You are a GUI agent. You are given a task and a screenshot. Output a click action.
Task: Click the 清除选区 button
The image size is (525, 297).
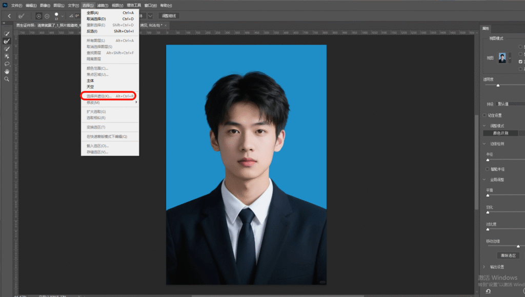pos(508,256)
